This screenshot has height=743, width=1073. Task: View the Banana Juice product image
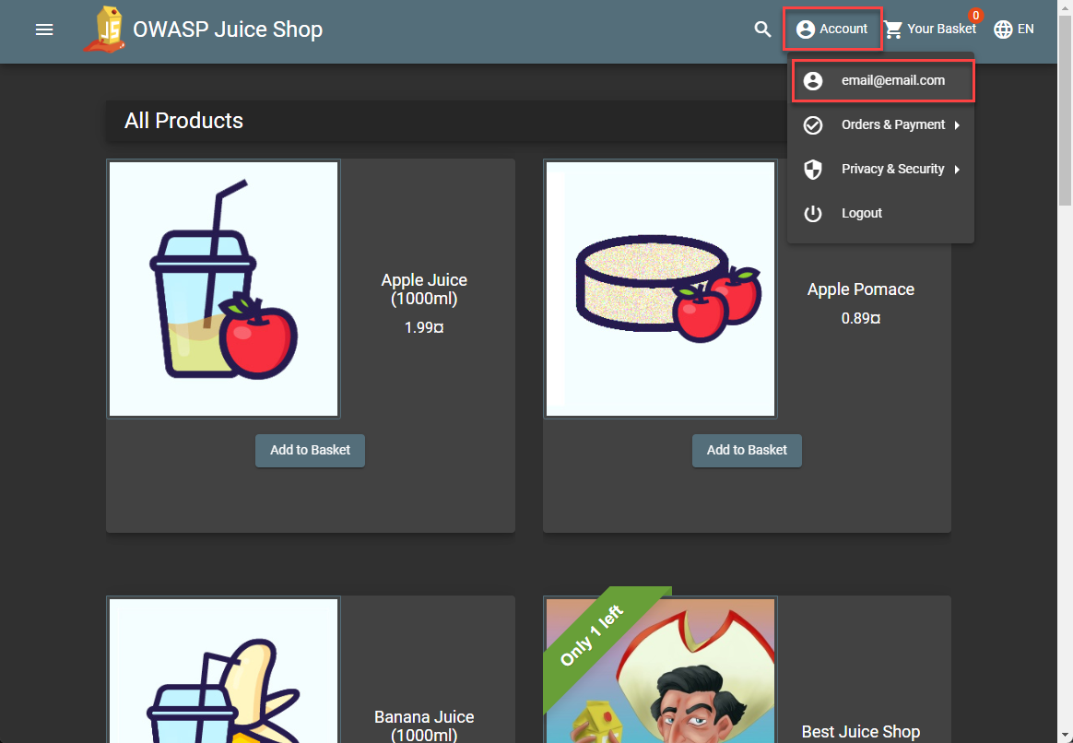[223, 670]
